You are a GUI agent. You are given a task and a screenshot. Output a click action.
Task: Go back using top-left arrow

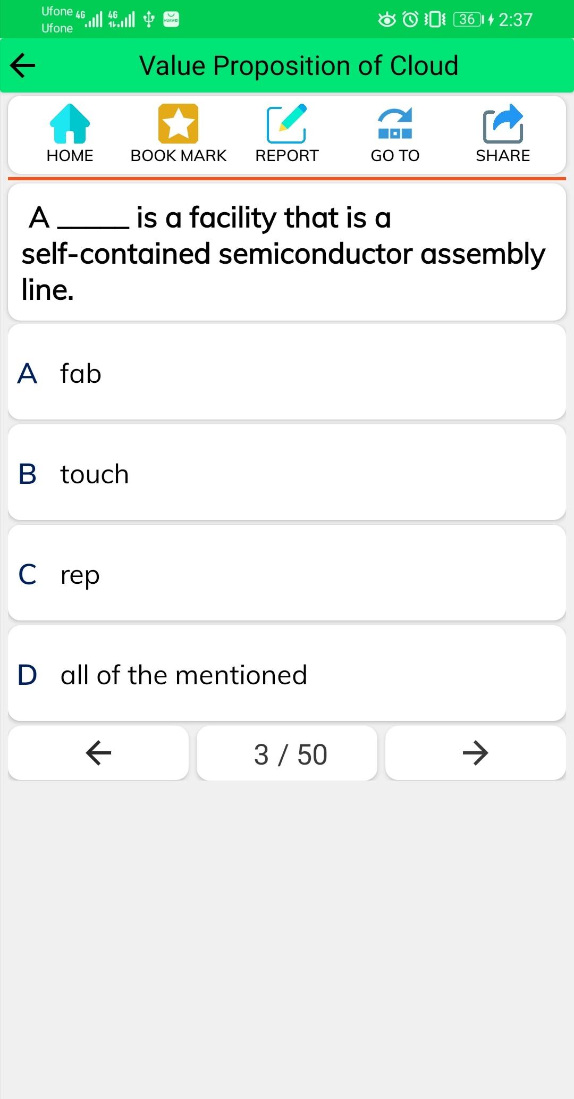(23, 65)
